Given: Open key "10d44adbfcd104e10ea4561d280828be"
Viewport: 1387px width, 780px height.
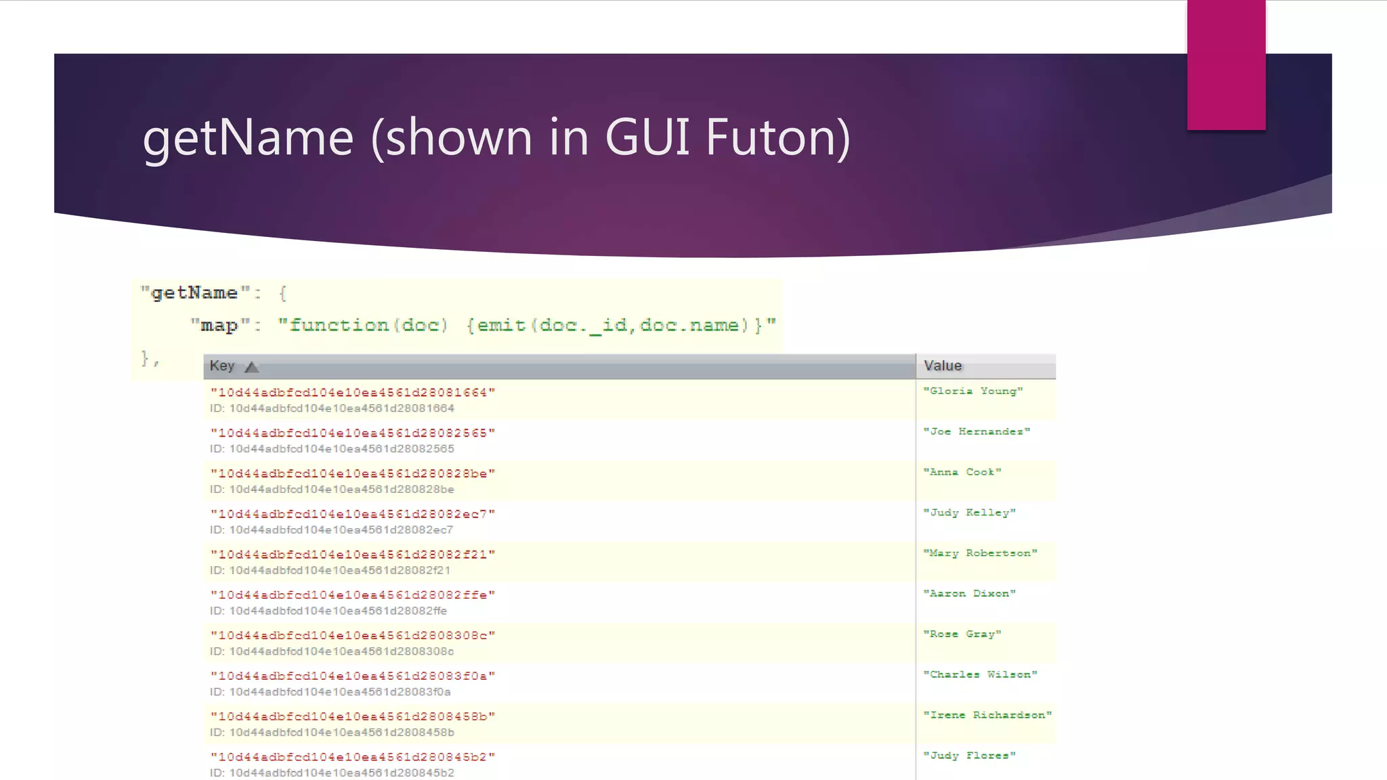Looking at the screenshot, I should pyautogui.click(x=353, y=474).
